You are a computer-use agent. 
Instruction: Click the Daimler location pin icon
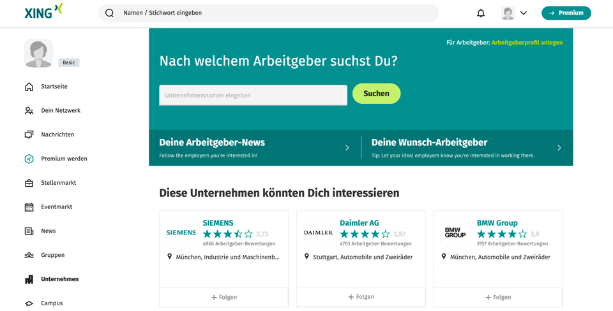pyautogui.click(x=306, y=257)
